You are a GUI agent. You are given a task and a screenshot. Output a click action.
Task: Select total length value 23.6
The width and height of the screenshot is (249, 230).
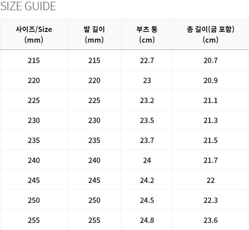(210, 220)
